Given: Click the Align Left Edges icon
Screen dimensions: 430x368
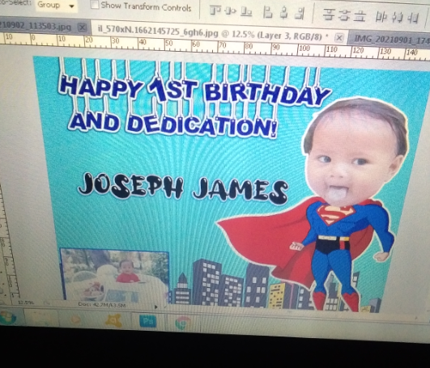Looking at the screenshot, I should 268,13.
